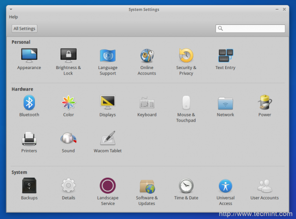Open Power settings
Image resolution: width=296 pixels, height=219 pixels.
(x=264, y=103)
